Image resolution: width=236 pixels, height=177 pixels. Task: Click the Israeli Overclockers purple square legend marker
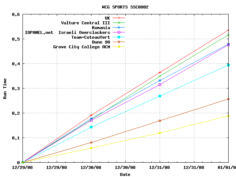tap(119, 32)
